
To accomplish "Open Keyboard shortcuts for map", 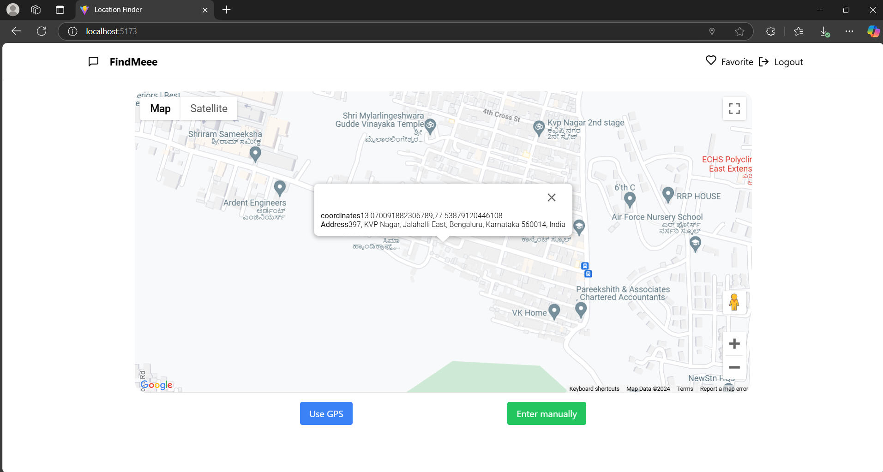I will (594, 389).
